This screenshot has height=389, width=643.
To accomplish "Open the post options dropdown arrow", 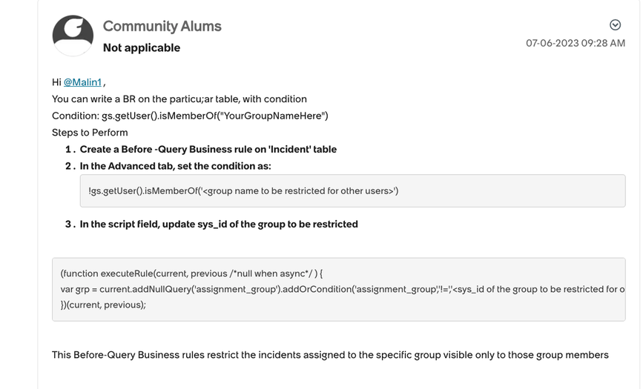I will (x=615, y=24).
